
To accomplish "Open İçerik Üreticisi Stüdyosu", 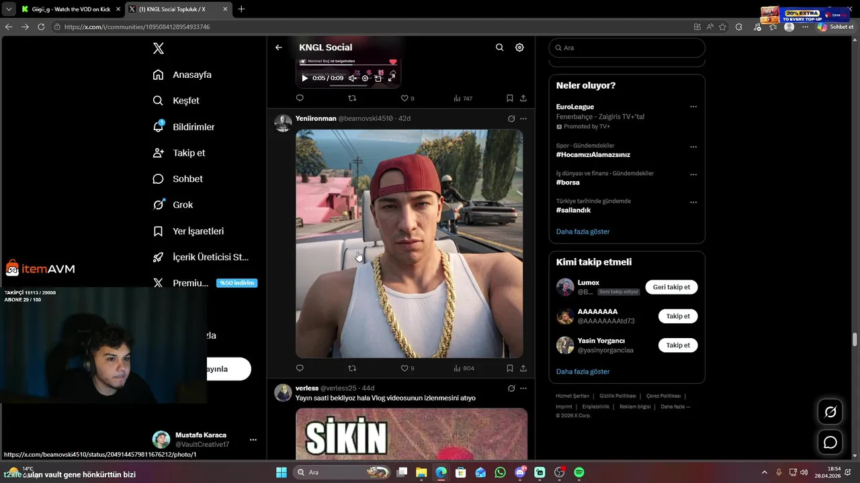I will tap(201, 257).
